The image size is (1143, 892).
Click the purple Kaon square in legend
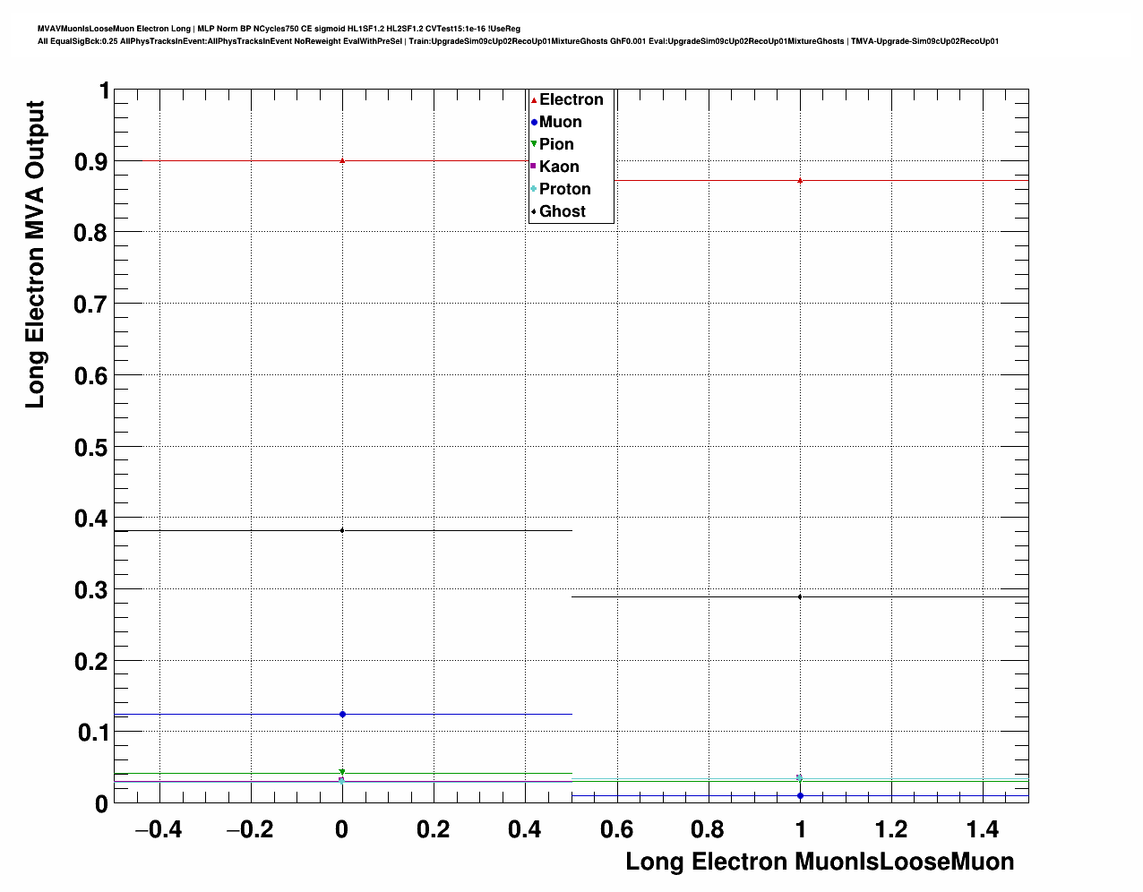click(534, 167)
